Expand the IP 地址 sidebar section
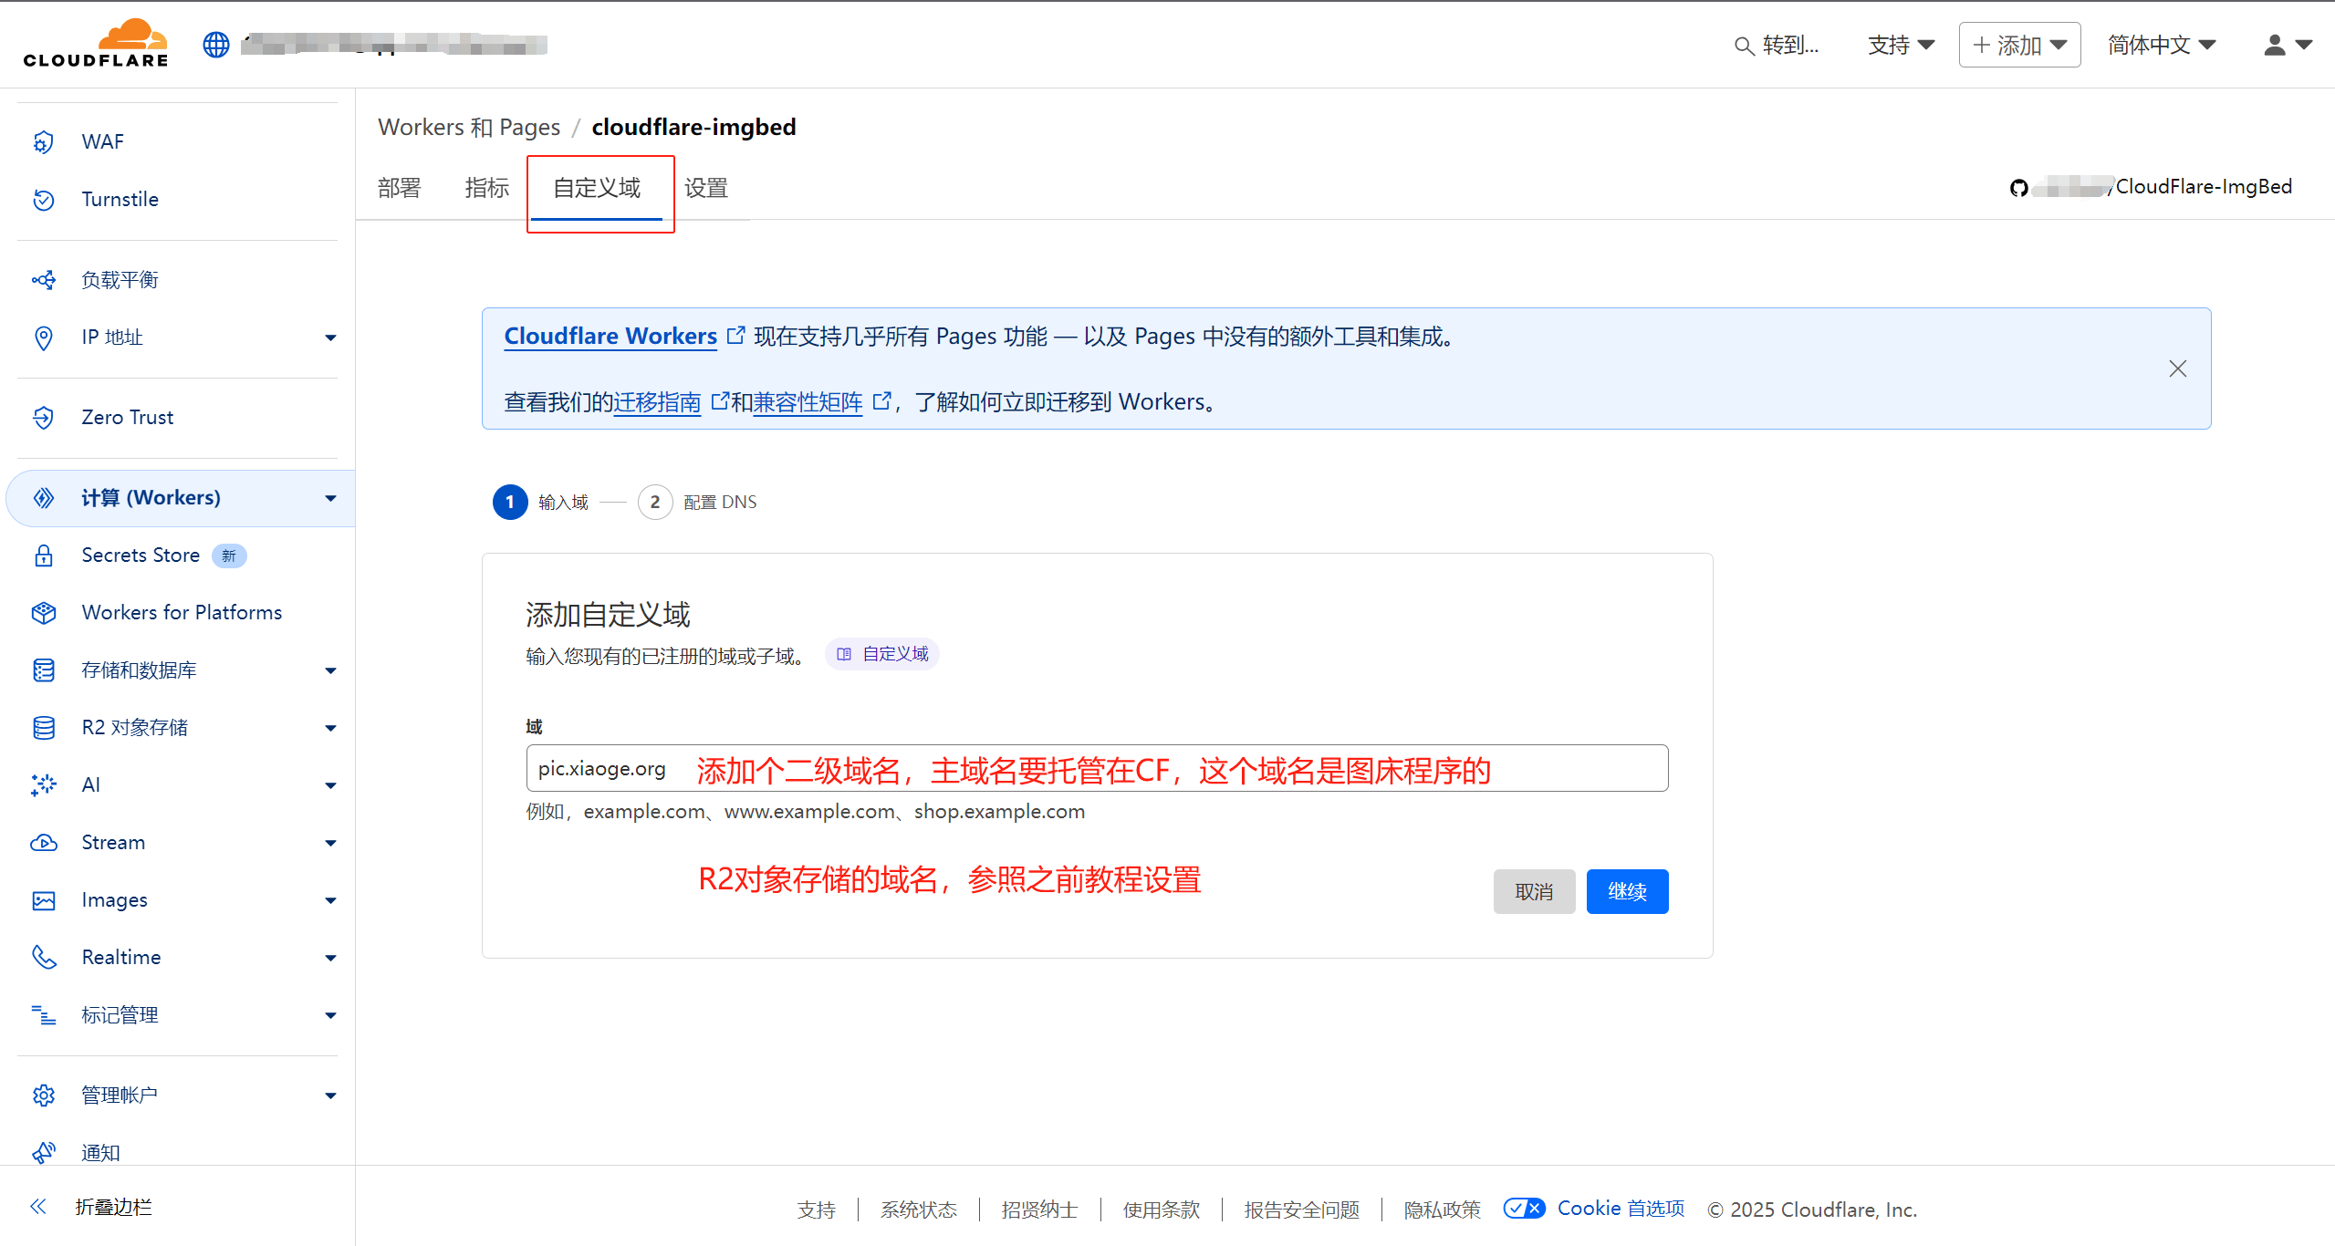Screen dimensions: 2335x1246 point(330,337)
